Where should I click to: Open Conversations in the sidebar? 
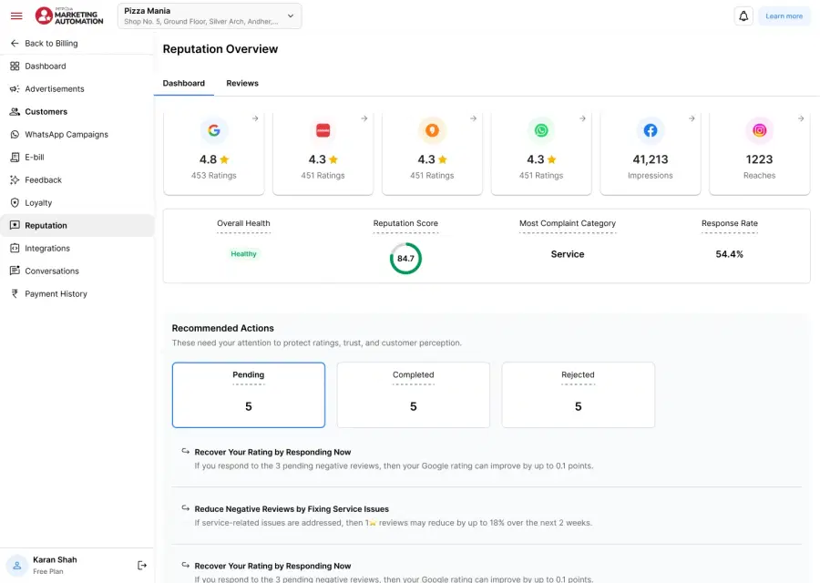click(x=77, y=271)
